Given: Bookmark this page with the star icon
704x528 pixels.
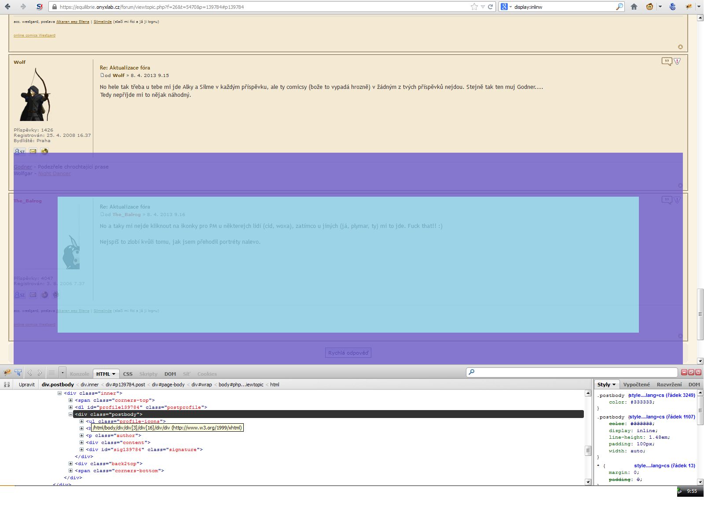Looking at the screenshot, I should (x=474, y=7).
